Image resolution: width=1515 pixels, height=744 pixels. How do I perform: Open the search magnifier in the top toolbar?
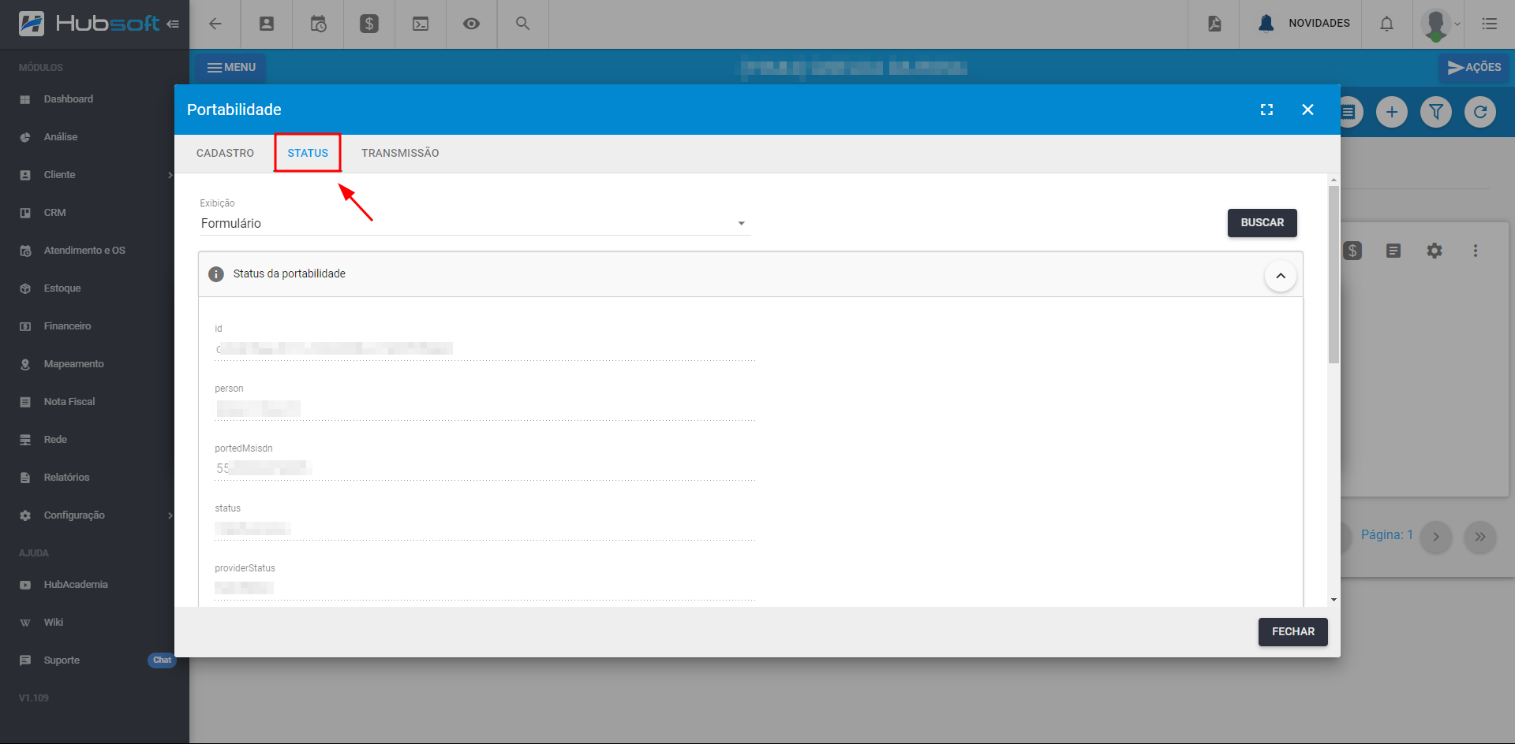pyautogui.click(x=522, y=24)
